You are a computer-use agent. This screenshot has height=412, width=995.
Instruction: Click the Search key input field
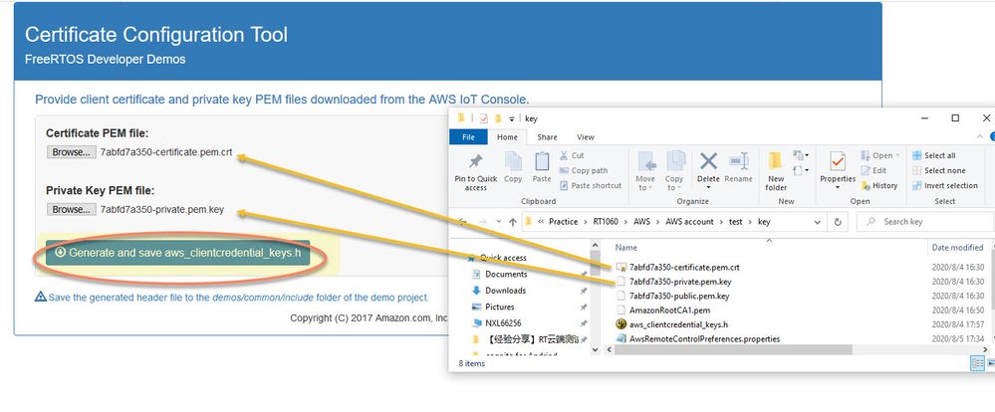(x=924, y=222)
